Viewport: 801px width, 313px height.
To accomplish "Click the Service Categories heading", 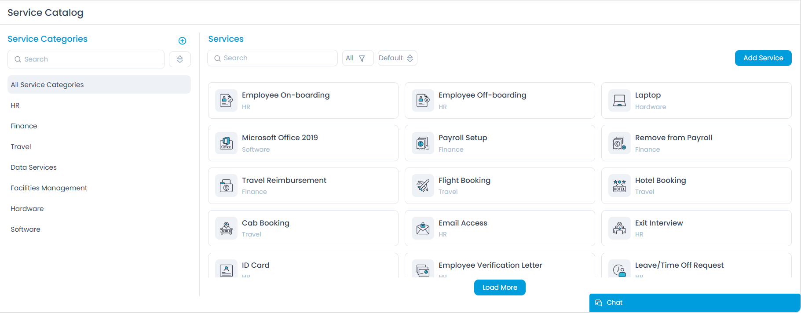I will click(48, 39).
